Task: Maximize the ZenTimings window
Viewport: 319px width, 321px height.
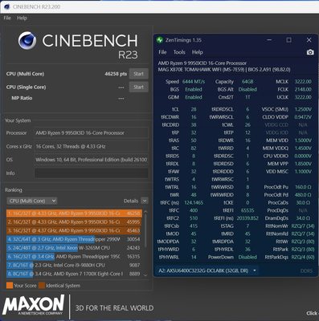Action: [x=288, y=40]
